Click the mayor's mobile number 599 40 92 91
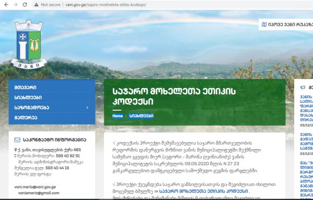 pyautogui.click(x=68, y=156)
